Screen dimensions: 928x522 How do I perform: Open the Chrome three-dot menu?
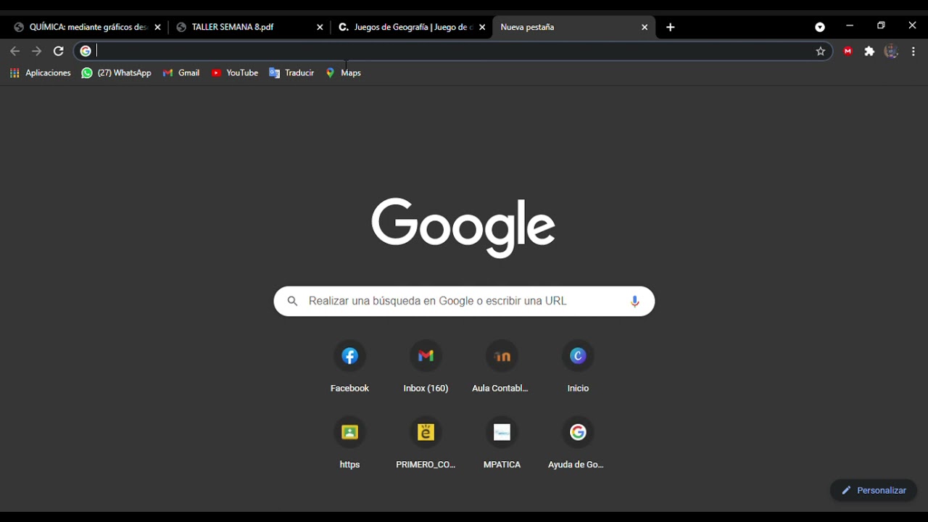pos(913,51)
